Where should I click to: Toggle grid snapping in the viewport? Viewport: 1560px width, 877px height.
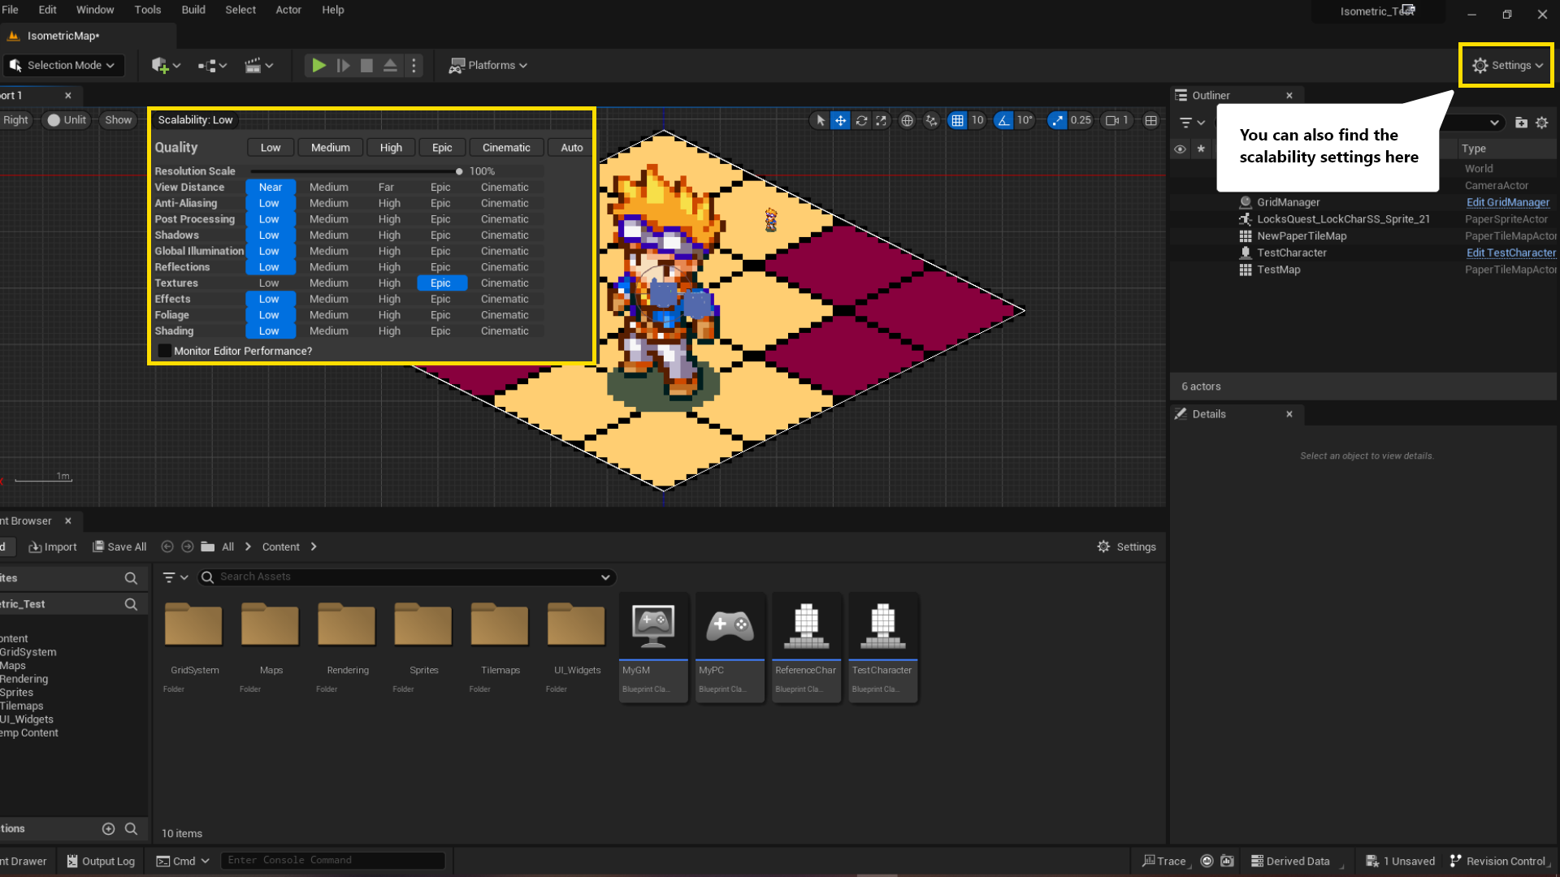point(958,120)
